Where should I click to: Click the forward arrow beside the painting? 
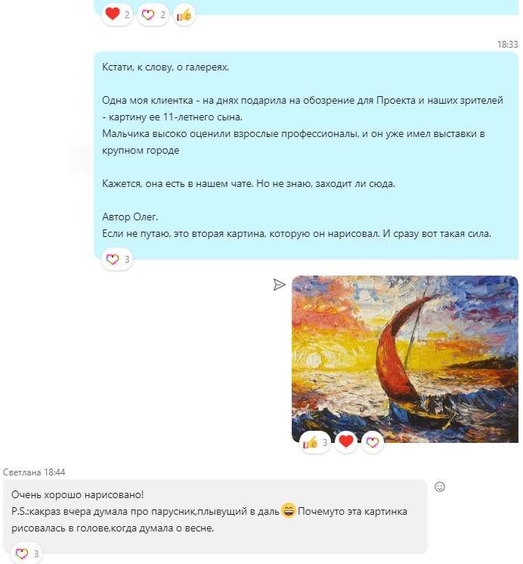279,285
